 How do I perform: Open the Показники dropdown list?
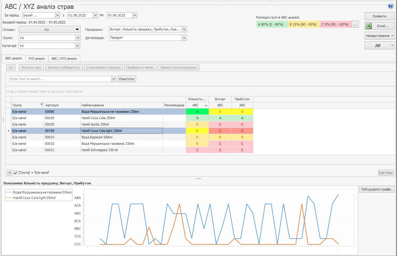184,29
